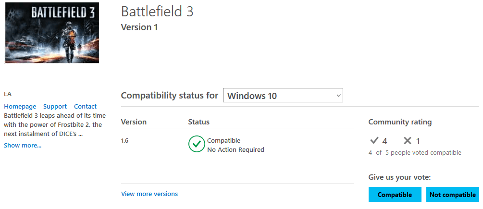Image resolution: width=483 pixels, height=209 pixels.
Task: Open View more versions link
Action: coord(149,194)
